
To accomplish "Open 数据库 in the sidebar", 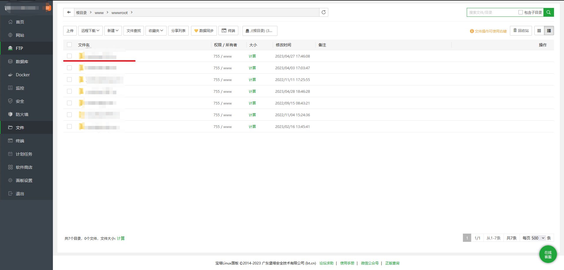I will [x=26, y=62].
